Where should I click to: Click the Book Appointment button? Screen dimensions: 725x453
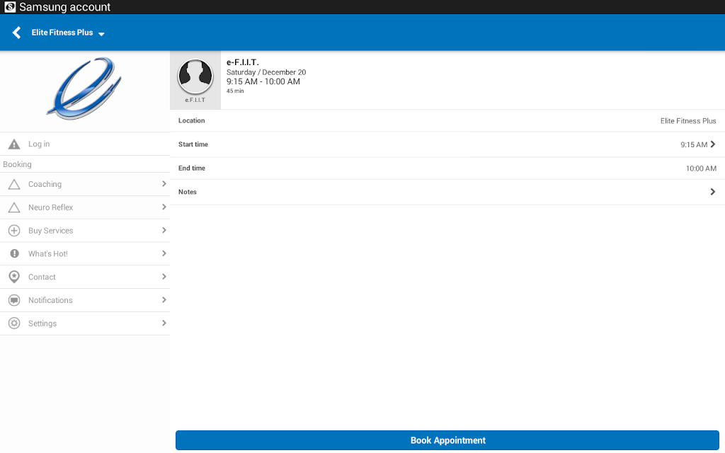click(x=447, y=440)
